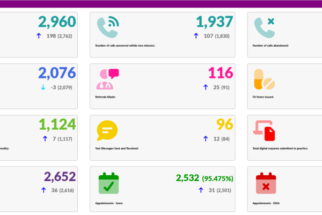
Task: Click the teal 1,937 calls answered figure
Action: [214, 22]
